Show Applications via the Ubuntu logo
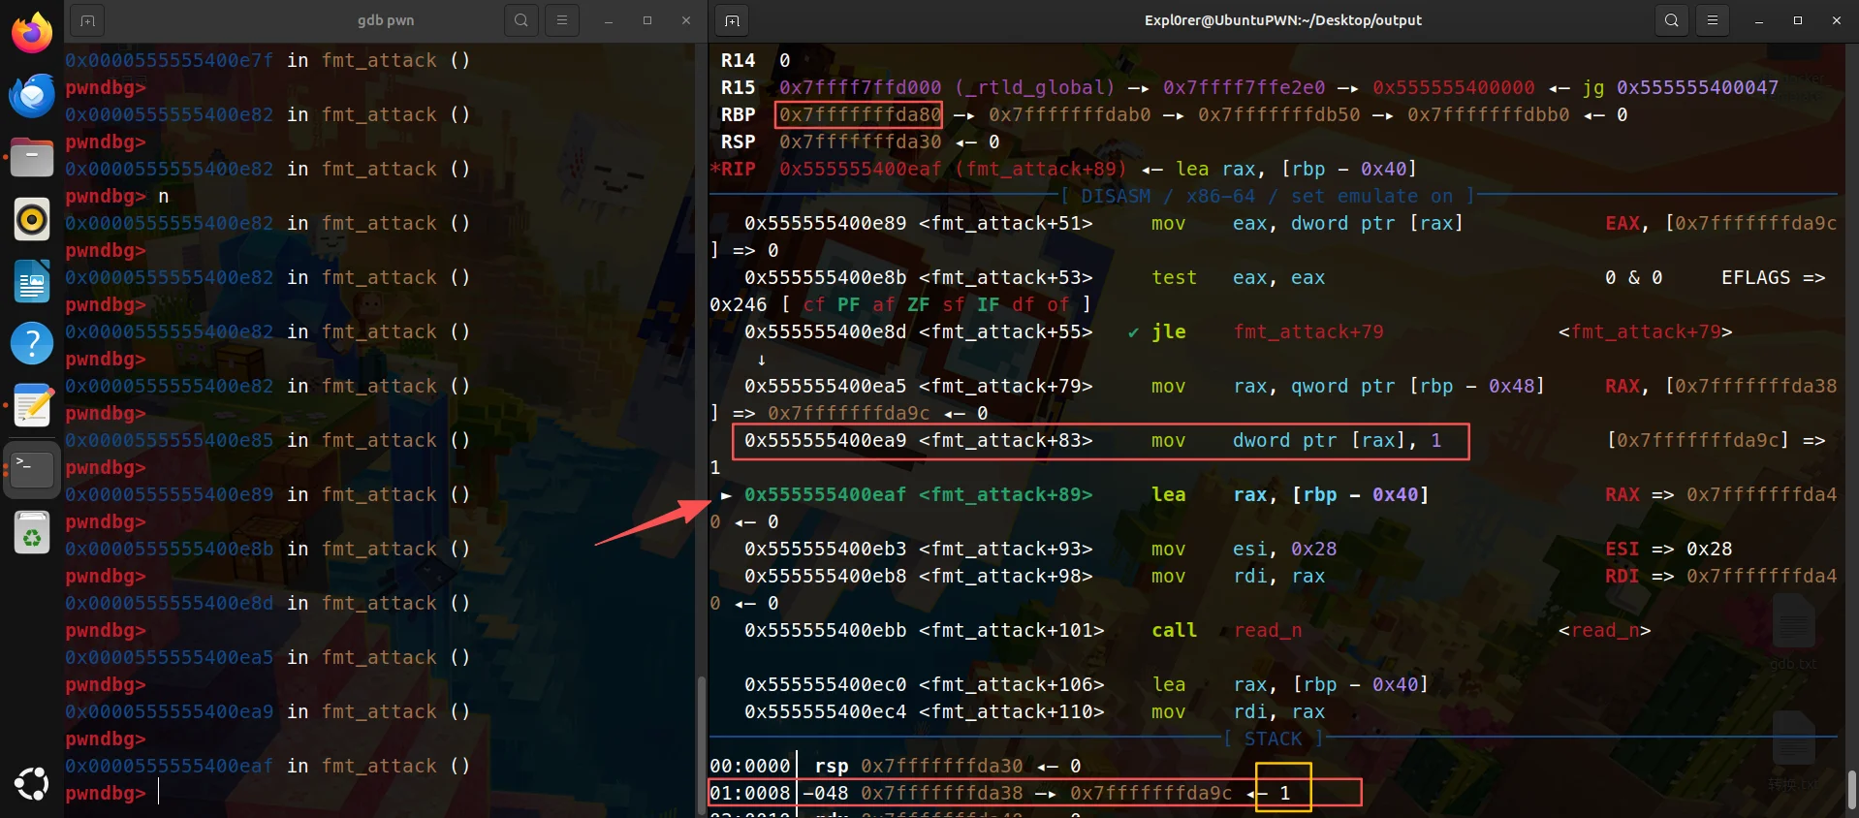 (32, 783)
